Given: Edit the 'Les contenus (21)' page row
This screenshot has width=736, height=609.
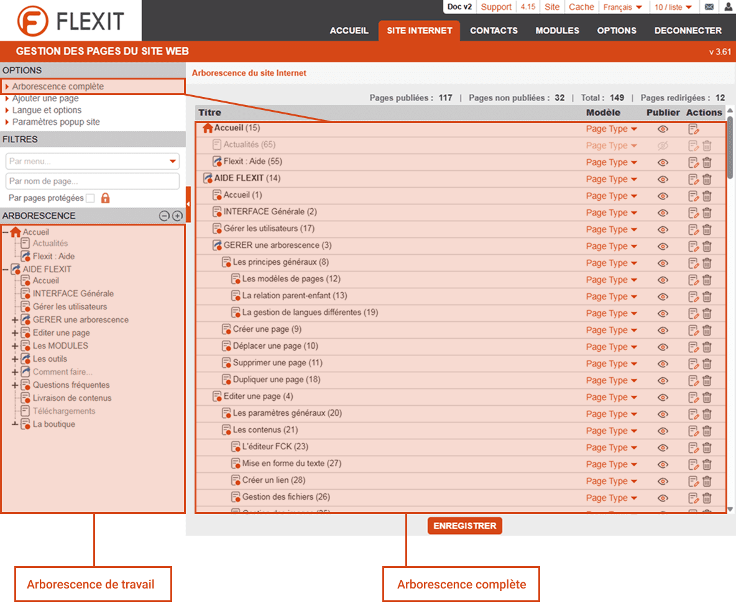Looking at the screenshot, I should [x=694, y=431].
